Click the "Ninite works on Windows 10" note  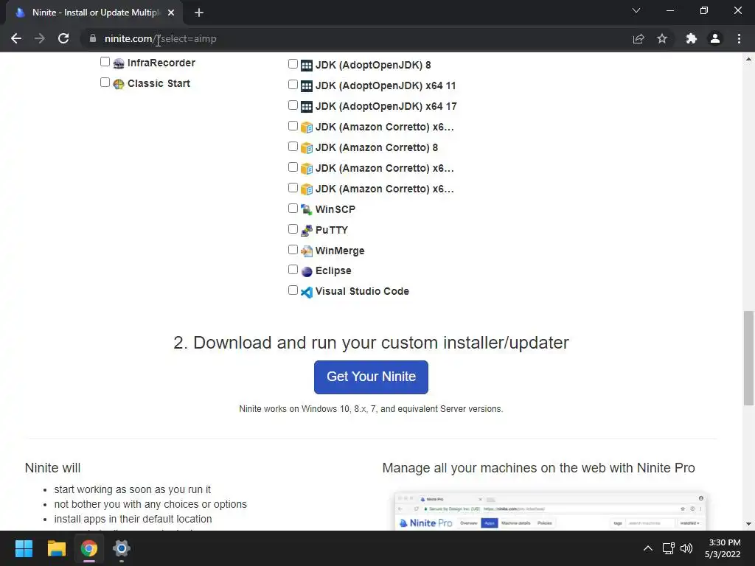pos(371,408)
